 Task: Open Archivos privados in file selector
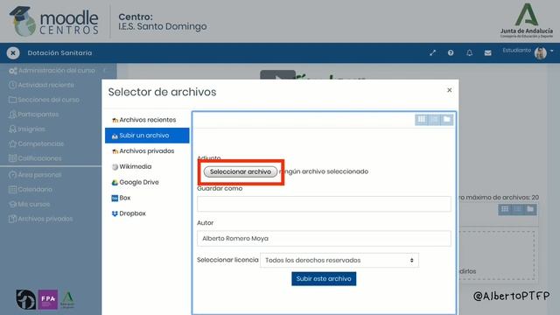point(147,151)
